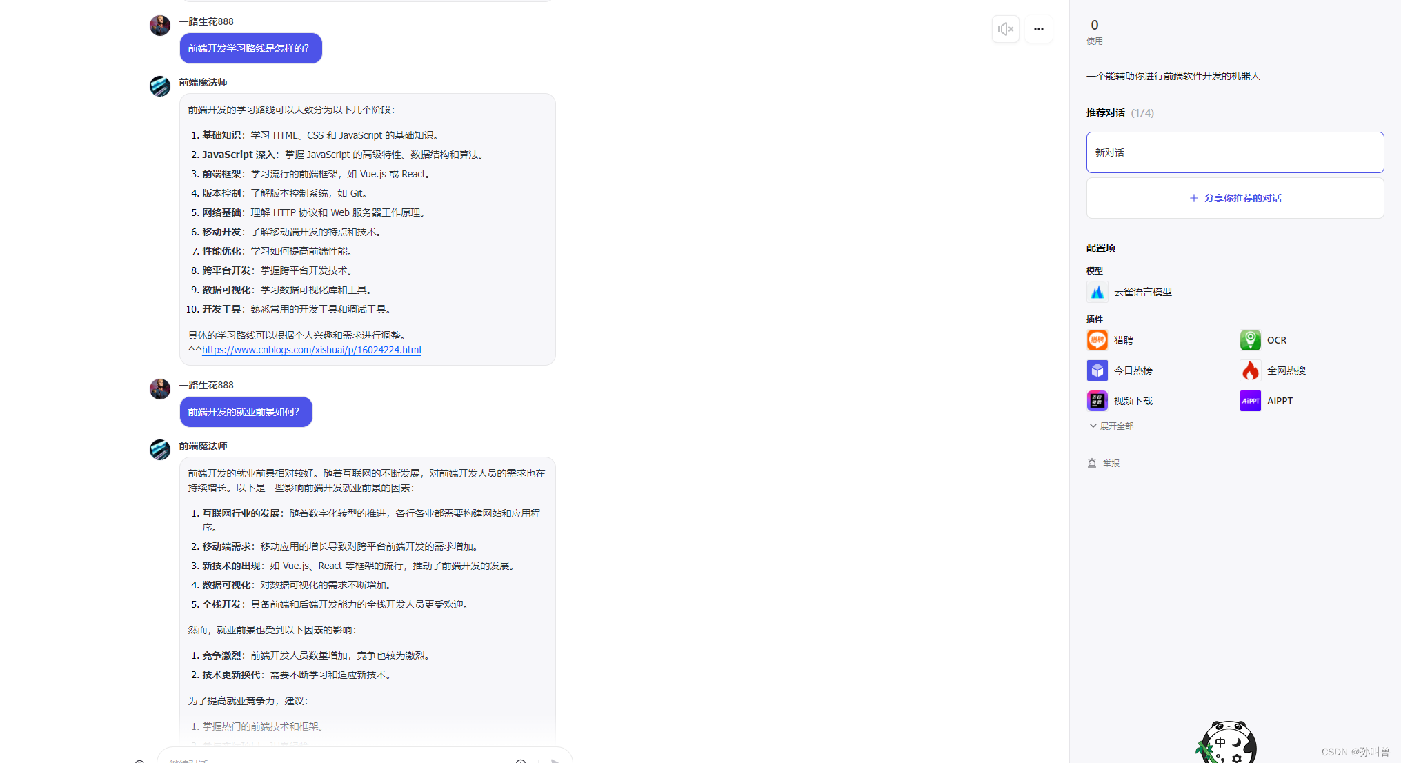The width and height of the screenshot is (1401, 763).
Task: Select the 新对话 recommended conversation
Action: click(1235, 152)
